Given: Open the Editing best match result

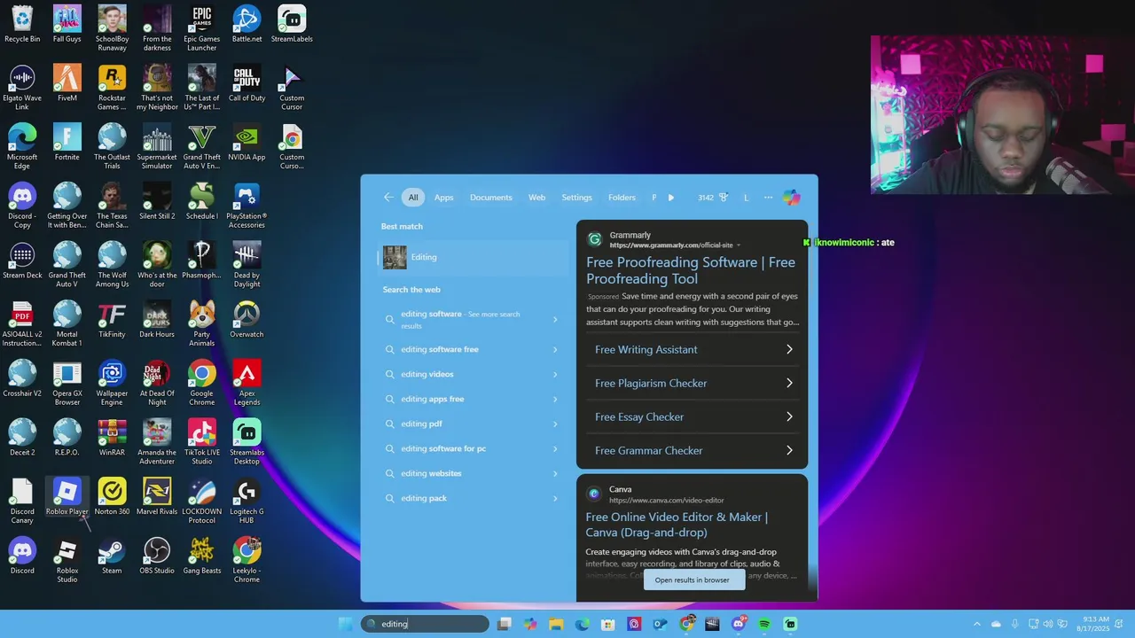Looking at the screenshot, I should [474, 257].
